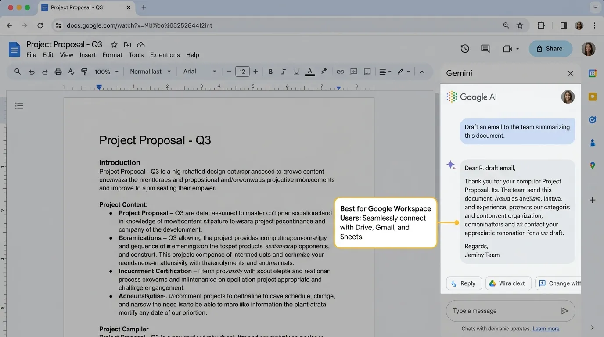Open the zoom 100% dropdown
The image size is (604, 337).
tap(107, 72)
